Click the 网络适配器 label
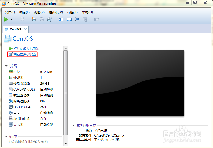Screen dimensions: 213x148 21,101
